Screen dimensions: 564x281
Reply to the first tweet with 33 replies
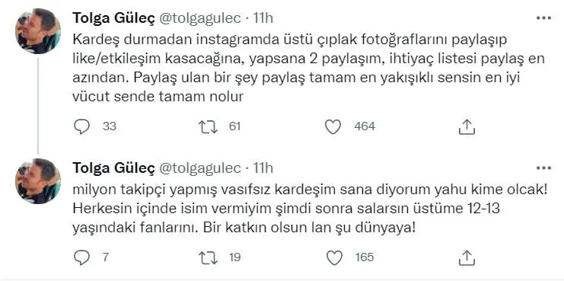pos(81,126)
